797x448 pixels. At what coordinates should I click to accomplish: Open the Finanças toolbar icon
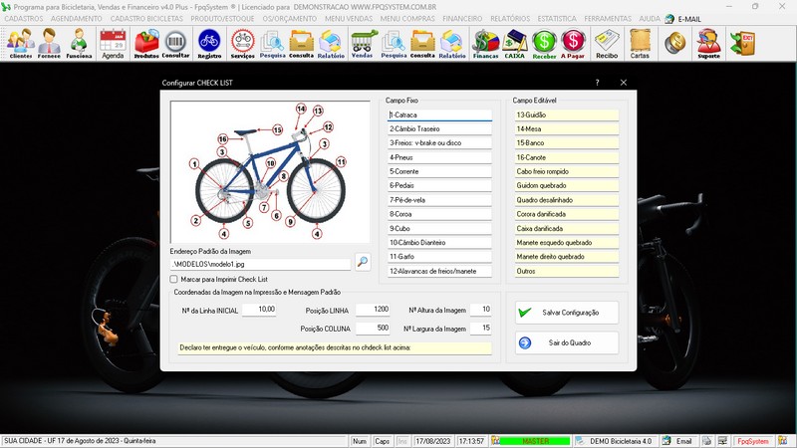pyautogui.click(x=485, y=44)
